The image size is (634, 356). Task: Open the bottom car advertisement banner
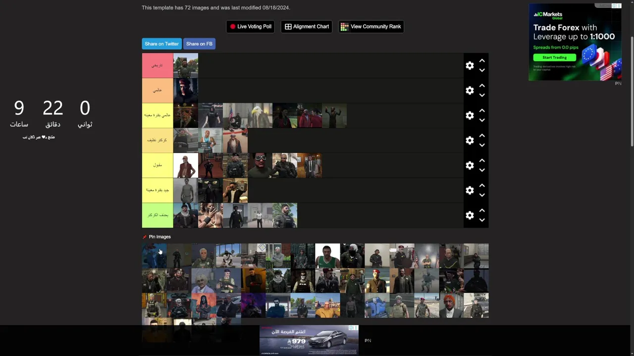pyautogui.click(x=309, y=340)
